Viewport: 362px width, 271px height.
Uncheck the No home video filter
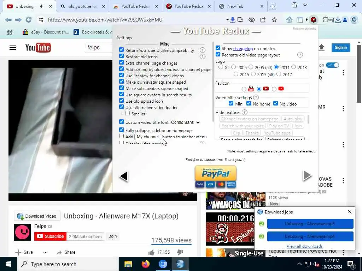249,103
